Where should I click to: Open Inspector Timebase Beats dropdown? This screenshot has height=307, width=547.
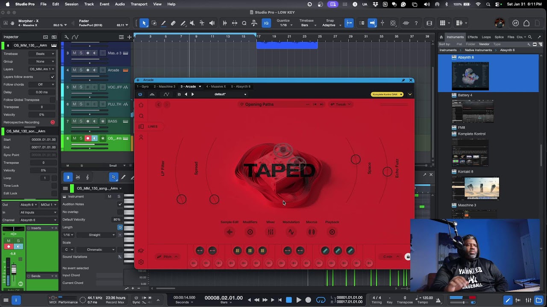click(43, 54)
